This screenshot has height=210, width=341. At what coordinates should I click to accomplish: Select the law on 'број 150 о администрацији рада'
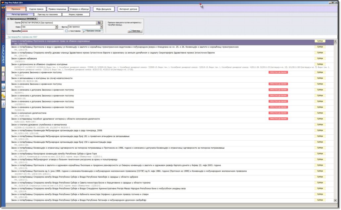click(x=172, y=143)
